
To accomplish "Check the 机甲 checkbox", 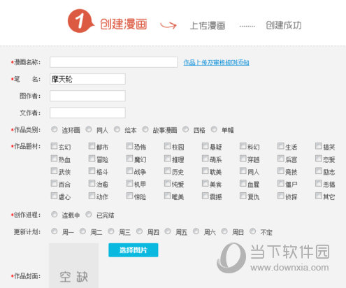I will point(129,183).
